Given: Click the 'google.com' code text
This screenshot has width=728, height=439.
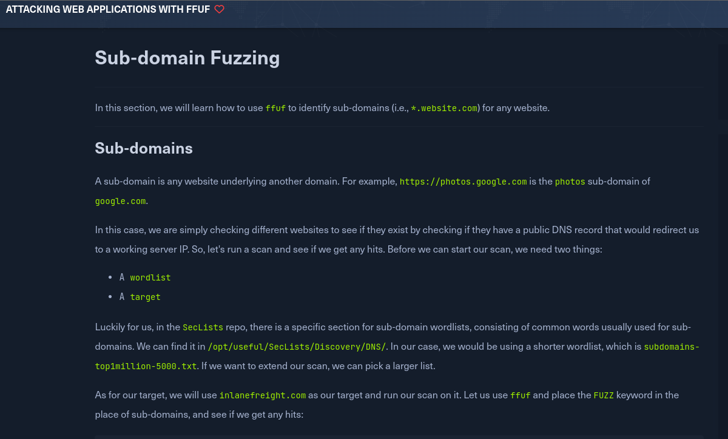Looking at the screenshot, I should tap(120, 201).
